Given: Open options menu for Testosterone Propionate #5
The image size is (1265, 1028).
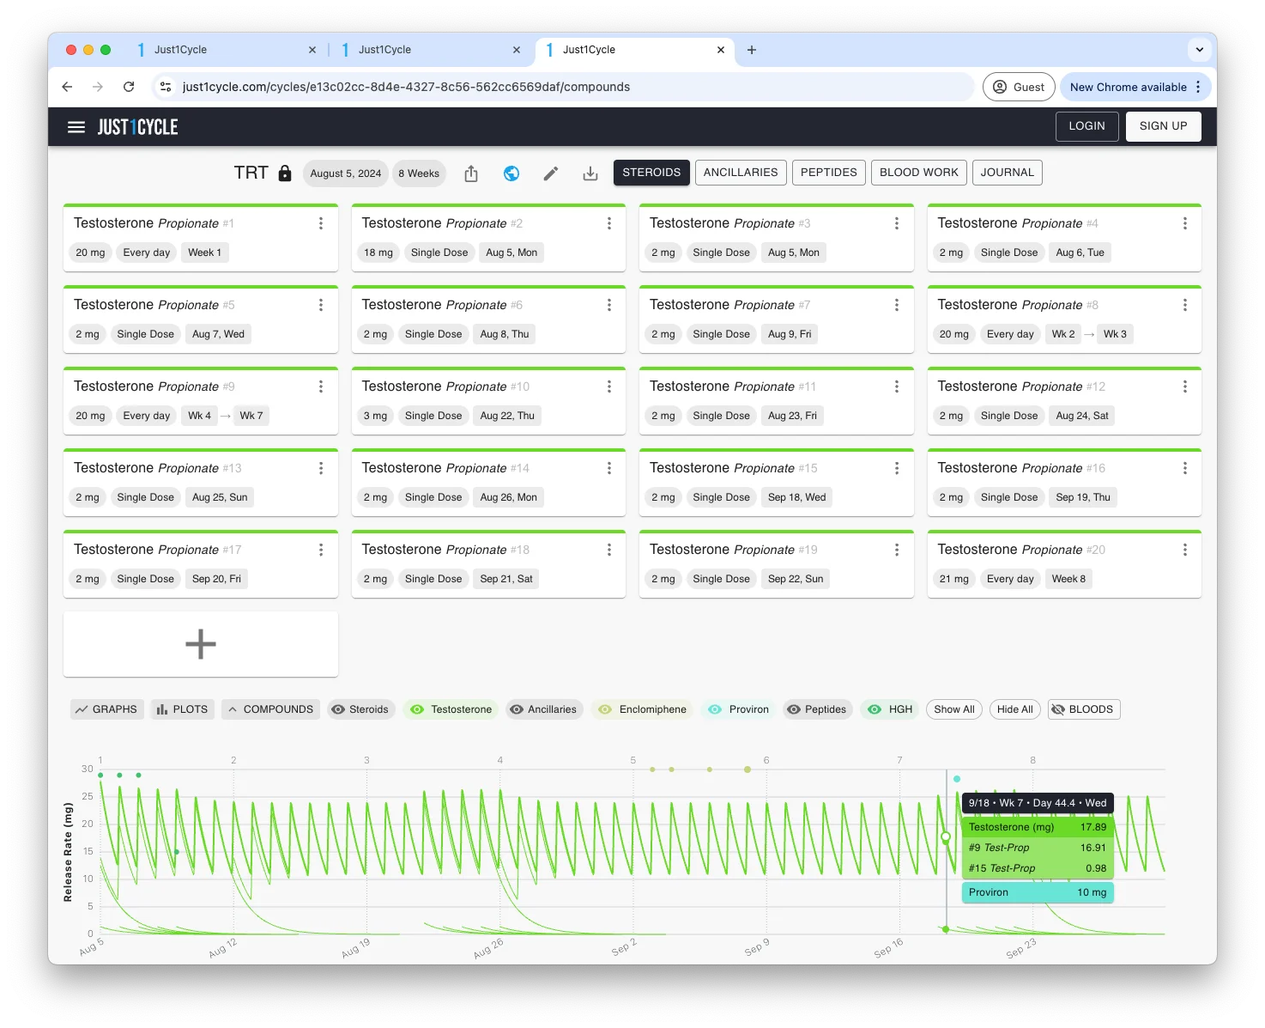Looking at the screenshot, I should click(321, 305).
